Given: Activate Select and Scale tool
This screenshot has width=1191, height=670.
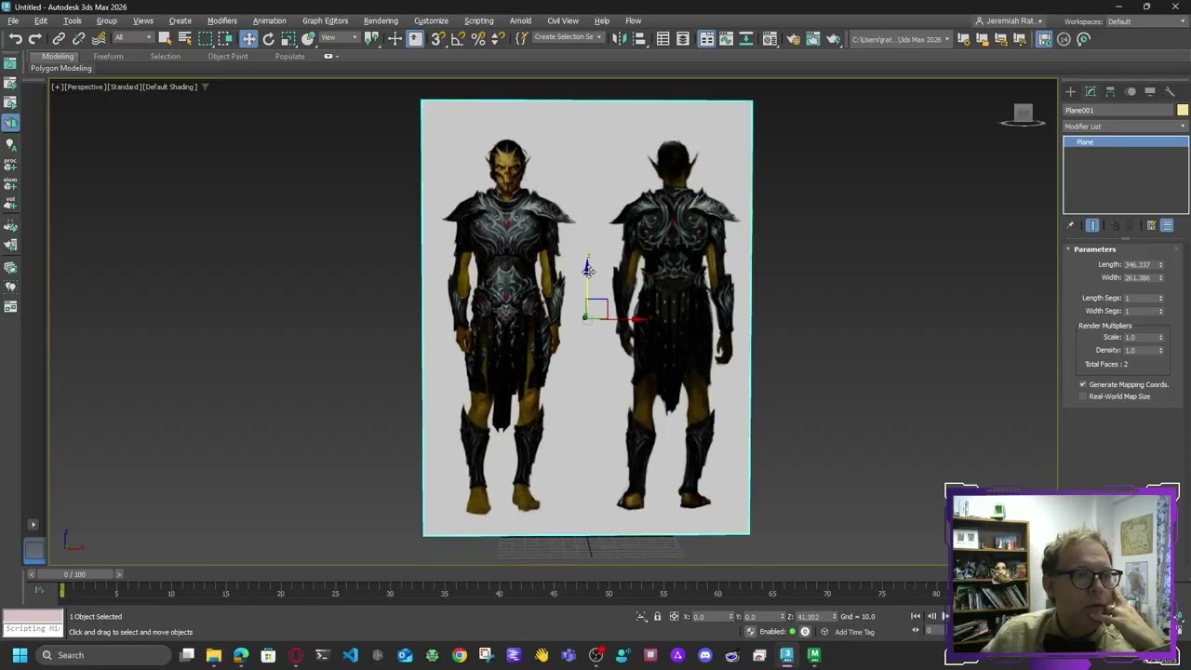Looking at the screenshot, I should point(288,38).
